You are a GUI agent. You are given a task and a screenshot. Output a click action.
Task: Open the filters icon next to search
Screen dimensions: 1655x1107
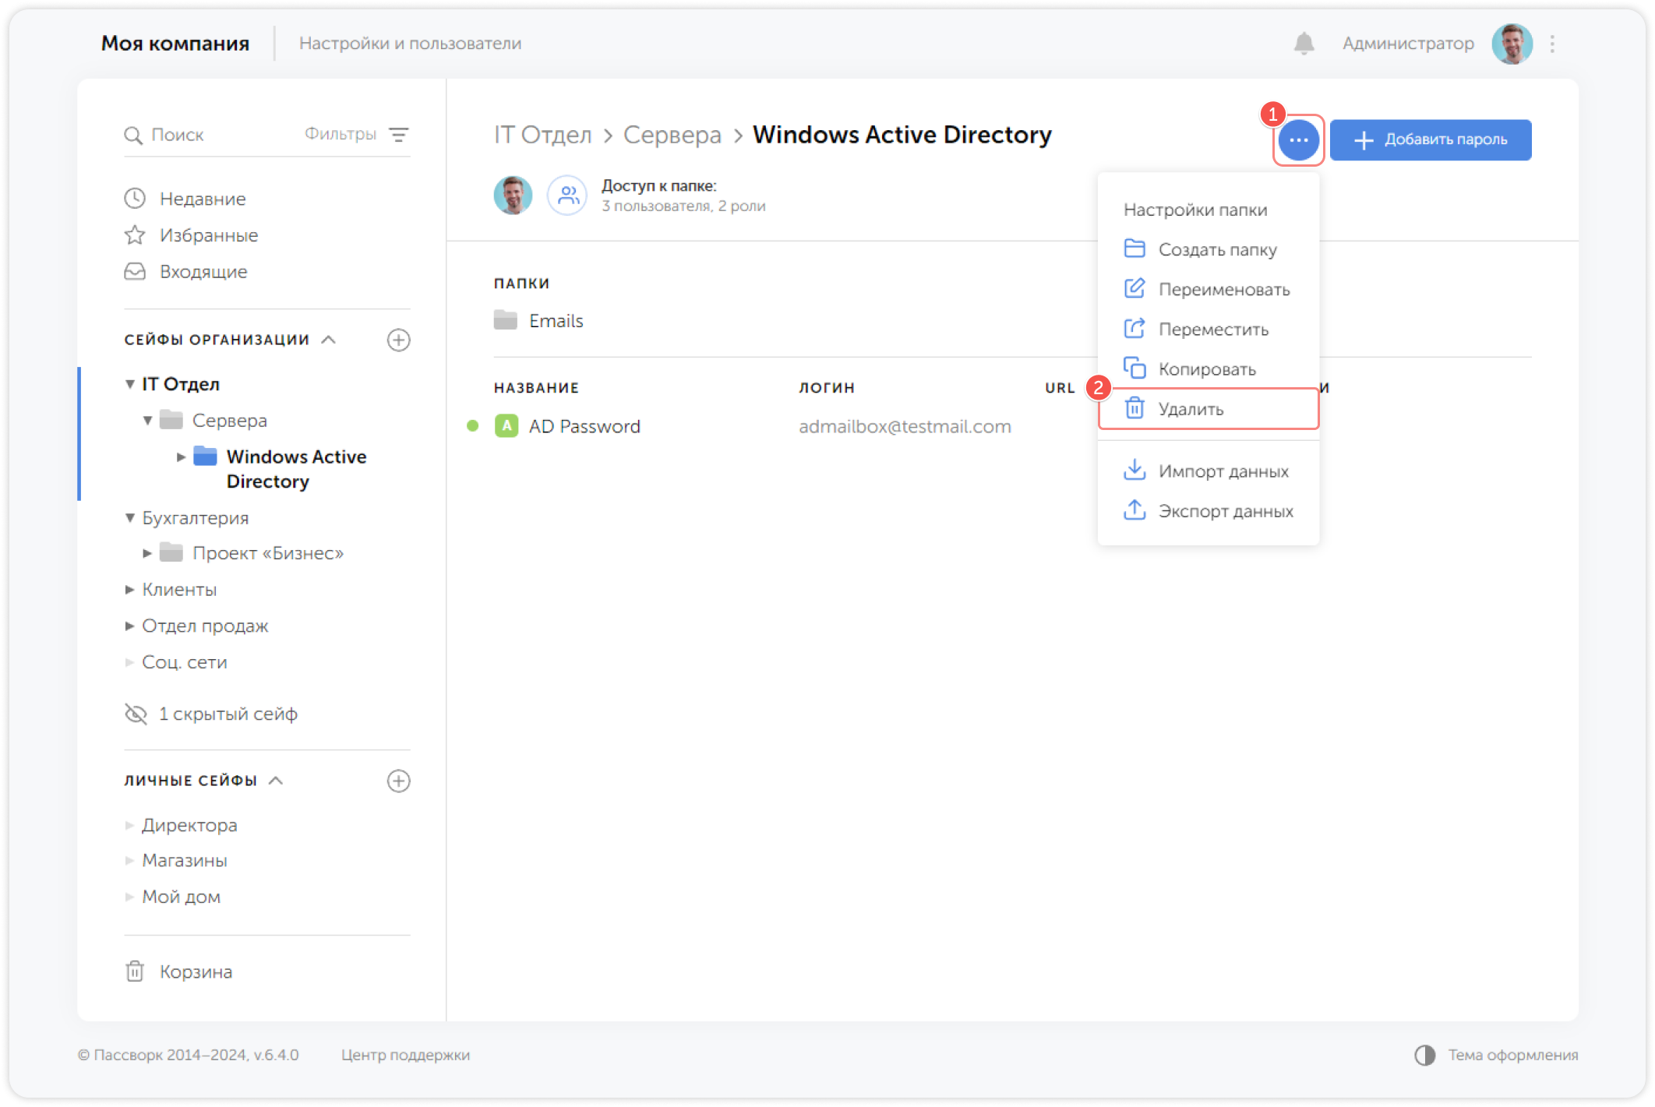click(399, 135)
